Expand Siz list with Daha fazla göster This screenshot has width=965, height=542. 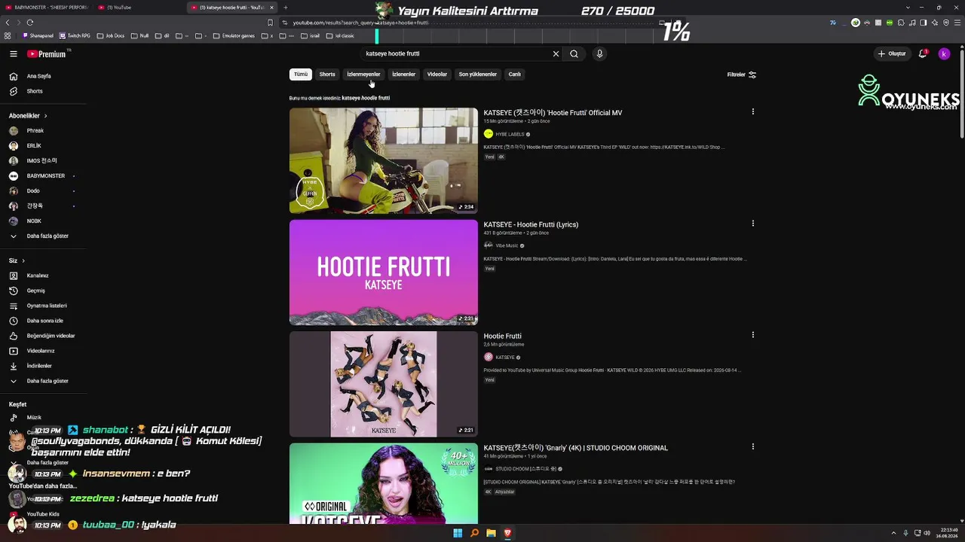pyautogui.click(x=44, y=381)
